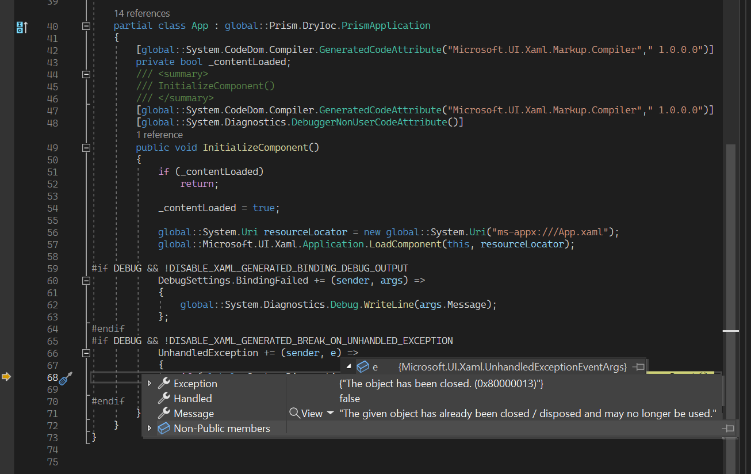
Task: Click the inheritance margin icon beside line 40
Action: coord(22,26)
